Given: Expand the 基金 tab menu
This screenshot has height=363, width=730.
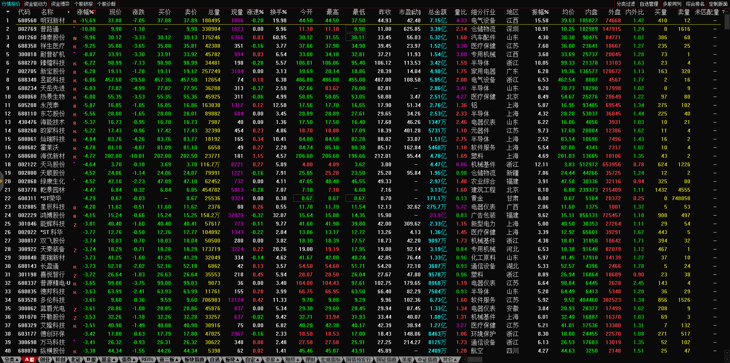Looking at the screenshot, I should point(108,360).
